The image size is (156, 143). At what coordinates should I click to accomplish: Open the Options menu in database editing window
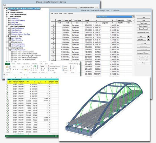coord(71,14)
